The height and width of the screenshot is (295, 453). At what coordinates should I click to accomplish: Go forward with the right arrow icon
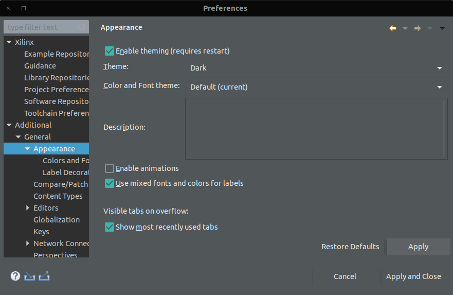click(418, 28)
